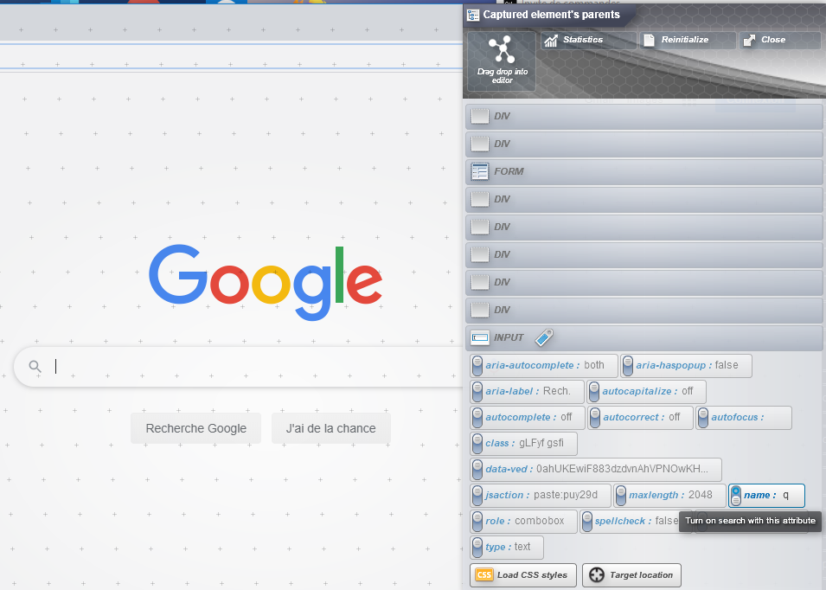Toggle the jsaction attribute switch

pyautogui.click(x=477, y=495)
